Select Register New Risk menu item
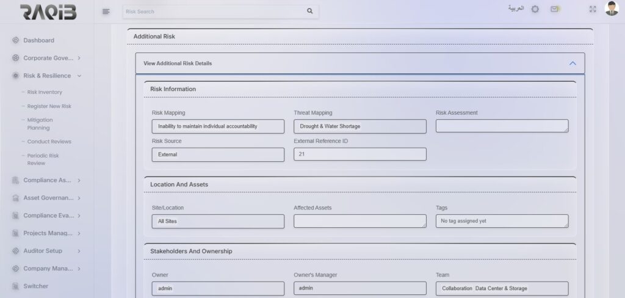 (49, 106)
